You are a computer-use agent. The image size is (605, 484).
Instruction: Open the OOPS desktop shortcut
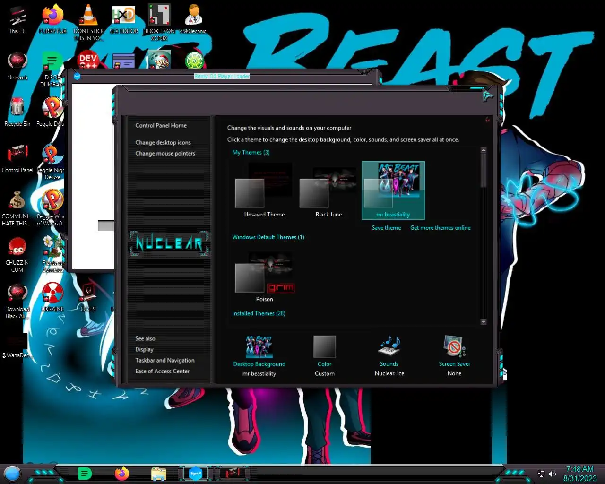coord(88,297)
